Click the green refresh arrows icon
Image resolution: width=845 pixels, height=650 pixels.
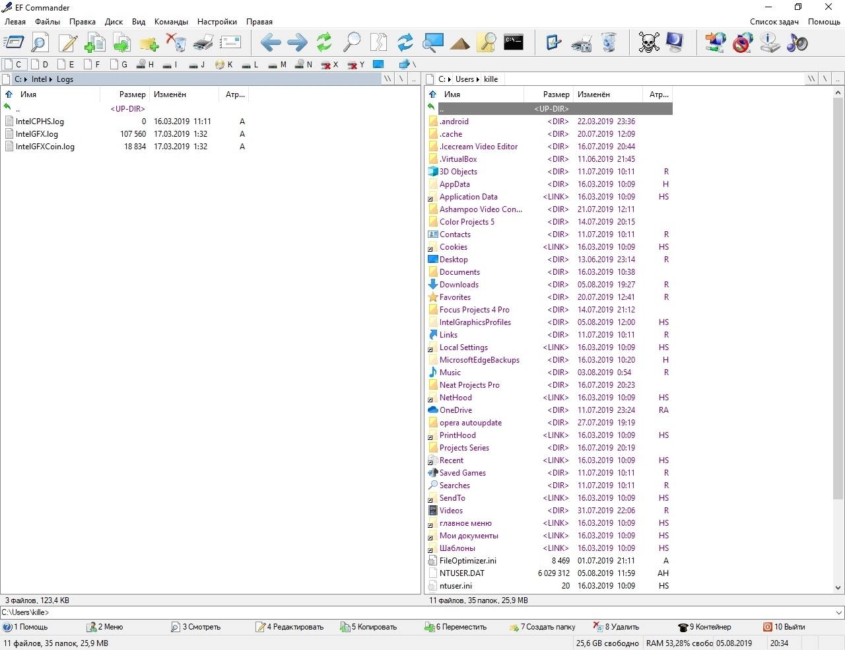324,43
